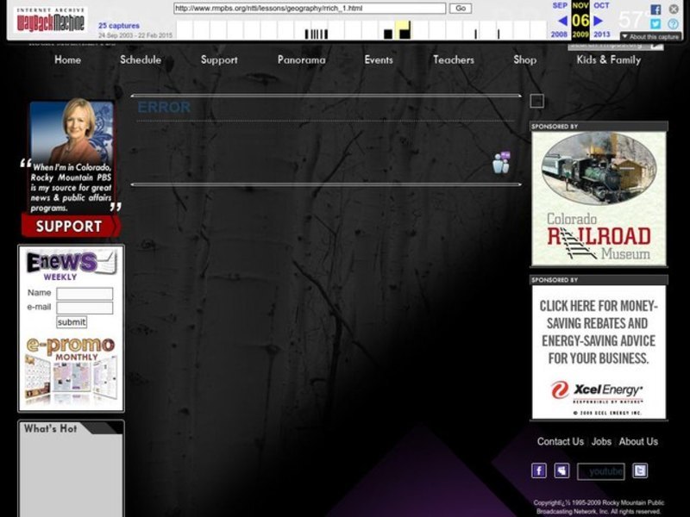Open the Schedule menu item

[x=141, y=59]
